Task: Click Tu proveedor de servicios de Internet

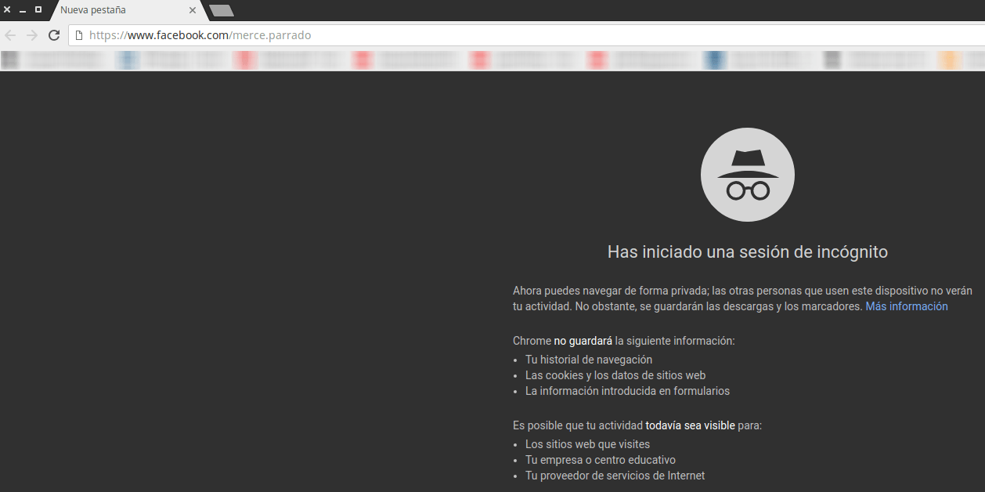Action: coord(615,476)
